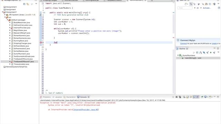This screenshot has width=221, height=124.
Task: Collapse the (default package) node
Action: tap(8, 20)
